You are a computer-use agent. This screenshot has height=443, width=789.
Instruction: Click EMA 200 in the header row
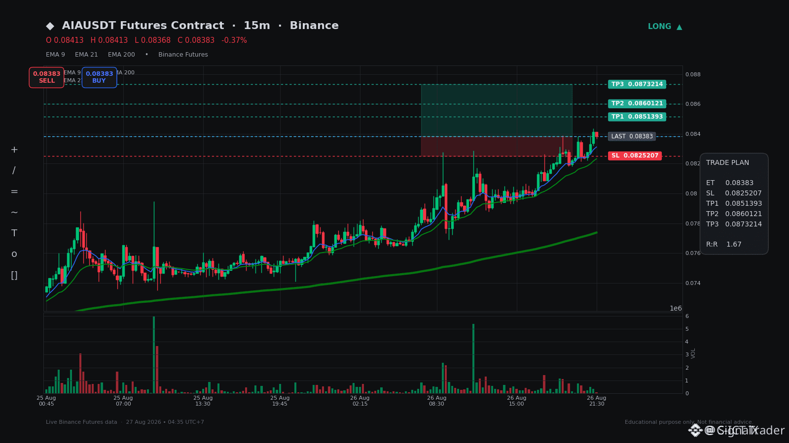point(121,55)
